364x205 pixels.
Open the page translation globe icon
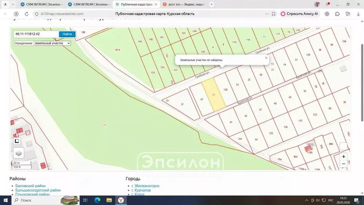click(x=327, y=14)
